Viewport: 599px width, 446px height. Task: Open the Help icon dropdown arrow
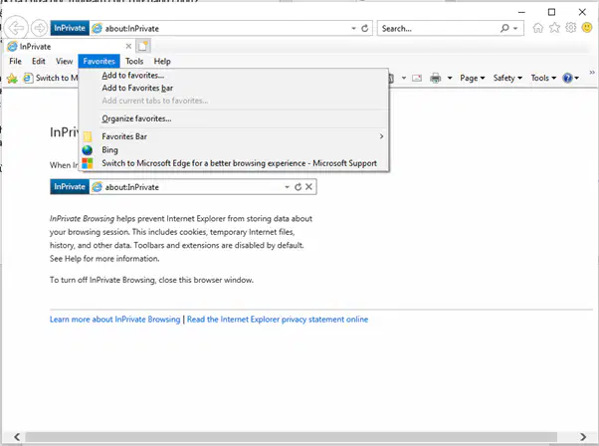576,78
